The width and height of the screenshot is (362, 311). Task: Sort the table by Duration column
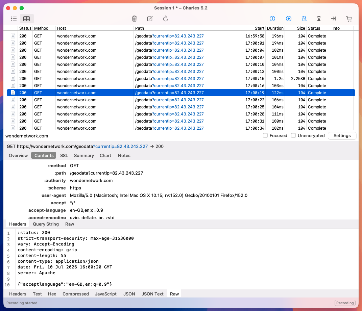coord(275,28)
